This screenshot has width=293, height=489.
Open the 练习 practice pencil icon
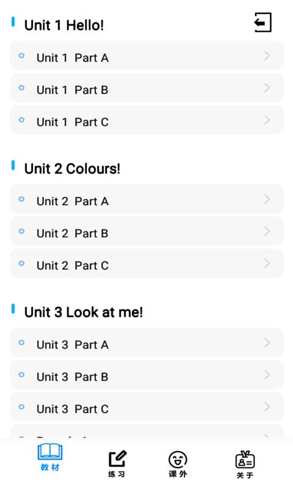tap(117, 459)
